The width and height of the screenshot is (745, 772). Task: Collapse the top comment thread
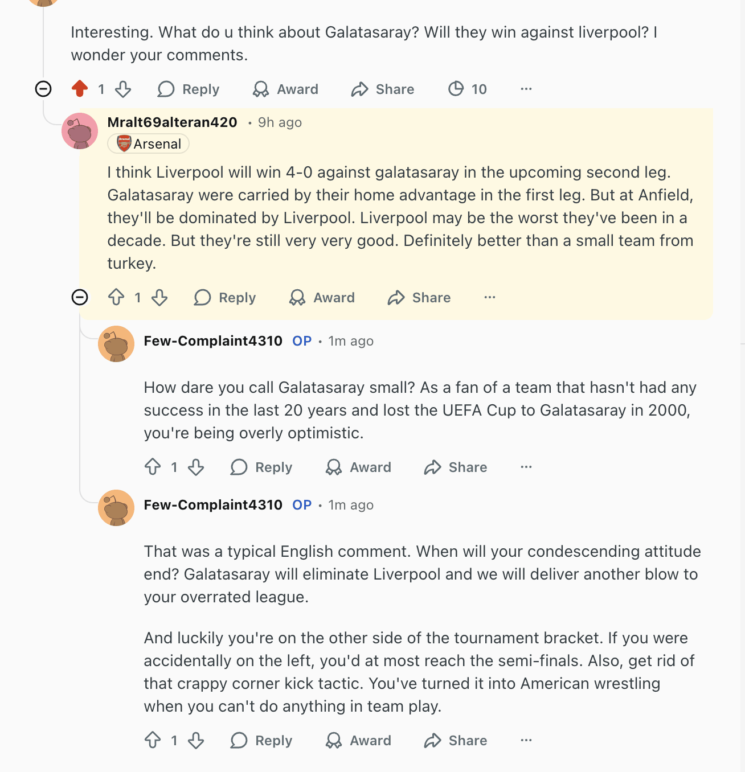click(43, 89)
